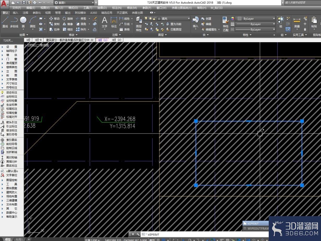Switch to the 3段 (2) drawing tab
The width and height of the screenshot is (321, 241).
(117, 40)
